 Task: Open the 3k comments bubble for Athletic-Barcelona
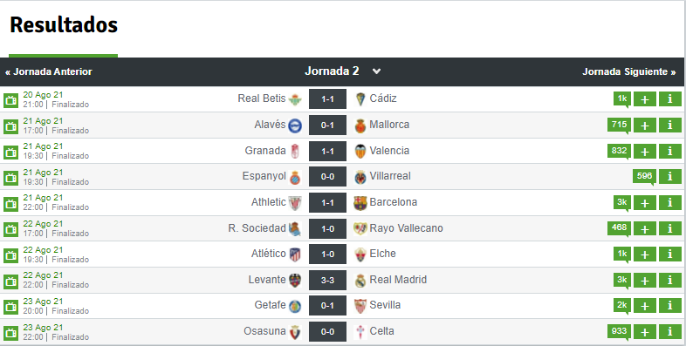pos(622,202)
